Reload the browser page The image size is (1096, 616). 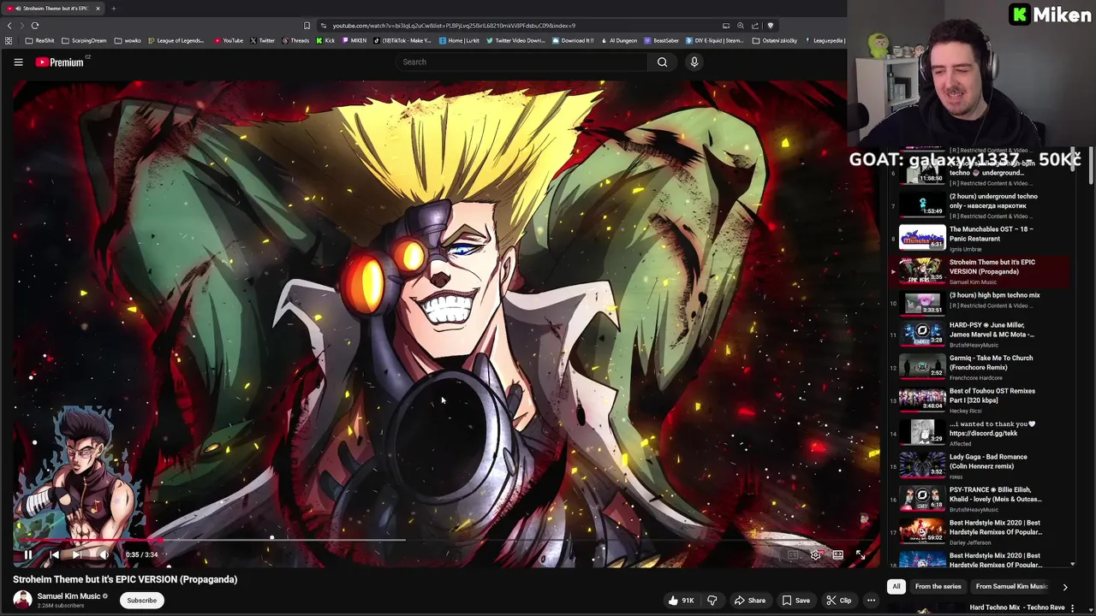coord(35,26)
